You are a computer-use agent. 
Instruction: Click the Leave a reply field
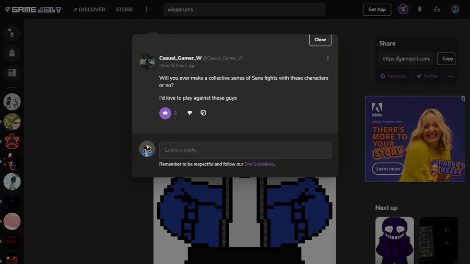(x=245, y=150)
